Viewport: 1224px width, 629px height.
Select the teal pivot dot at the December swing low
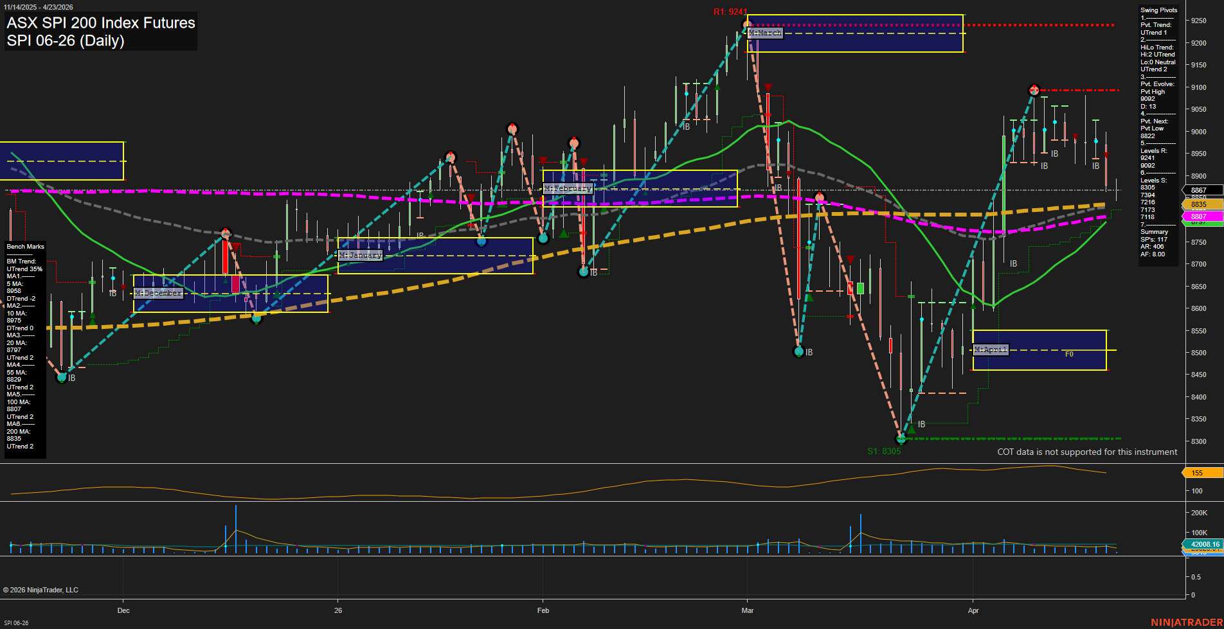point(62,378)
